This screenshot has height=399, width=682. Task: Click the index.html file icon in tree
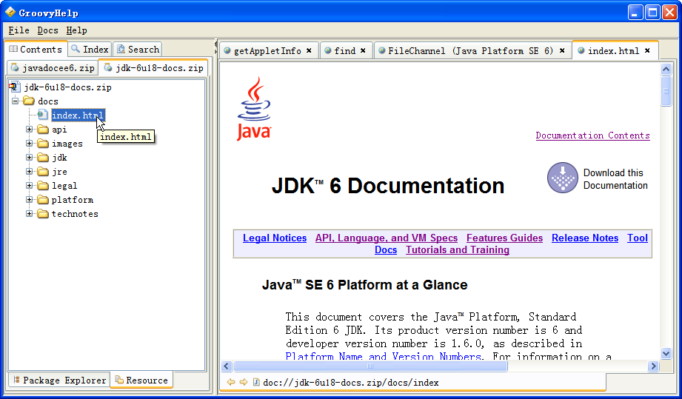coord(43,115)
